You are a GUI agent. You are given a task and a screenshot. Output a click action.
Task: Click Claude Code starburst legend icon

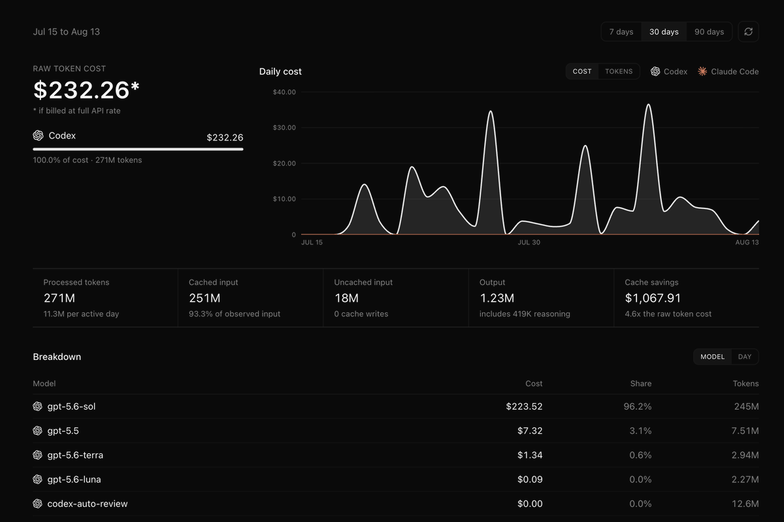click(x=702, y=71)
